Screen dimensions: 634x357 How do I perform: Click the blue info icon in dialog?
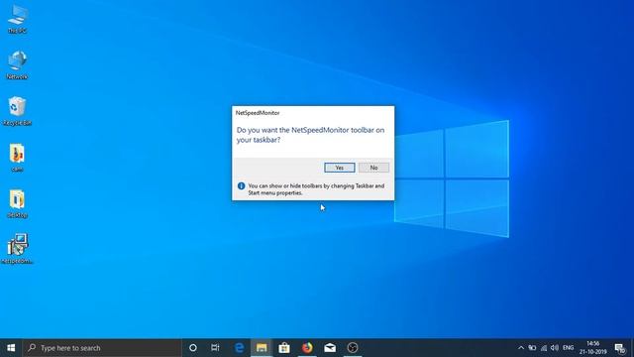pyautogui.click(x=242, y=186)
